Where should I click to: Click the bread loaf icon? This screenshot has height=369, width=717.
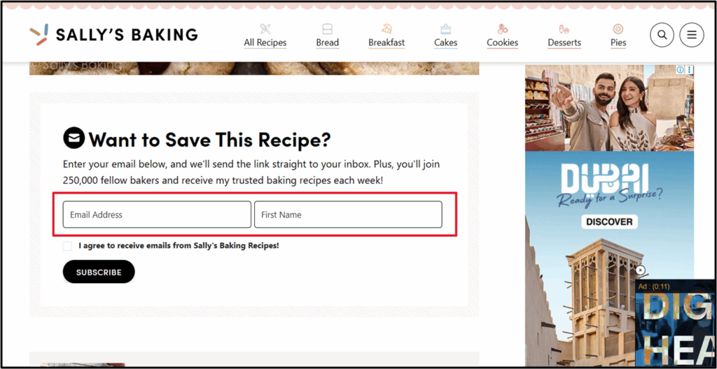pyautogui.click(x=327, y=29)
